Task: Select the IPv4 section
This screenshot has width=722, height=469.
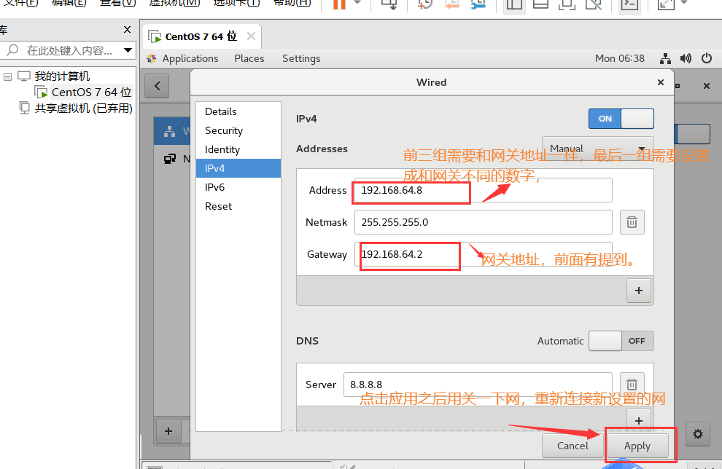Action: click(x=238, y=168)
